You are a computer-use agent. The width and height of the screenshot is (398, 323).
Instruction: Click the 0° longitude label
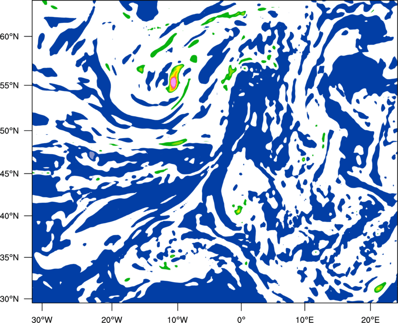click(241, 320)
